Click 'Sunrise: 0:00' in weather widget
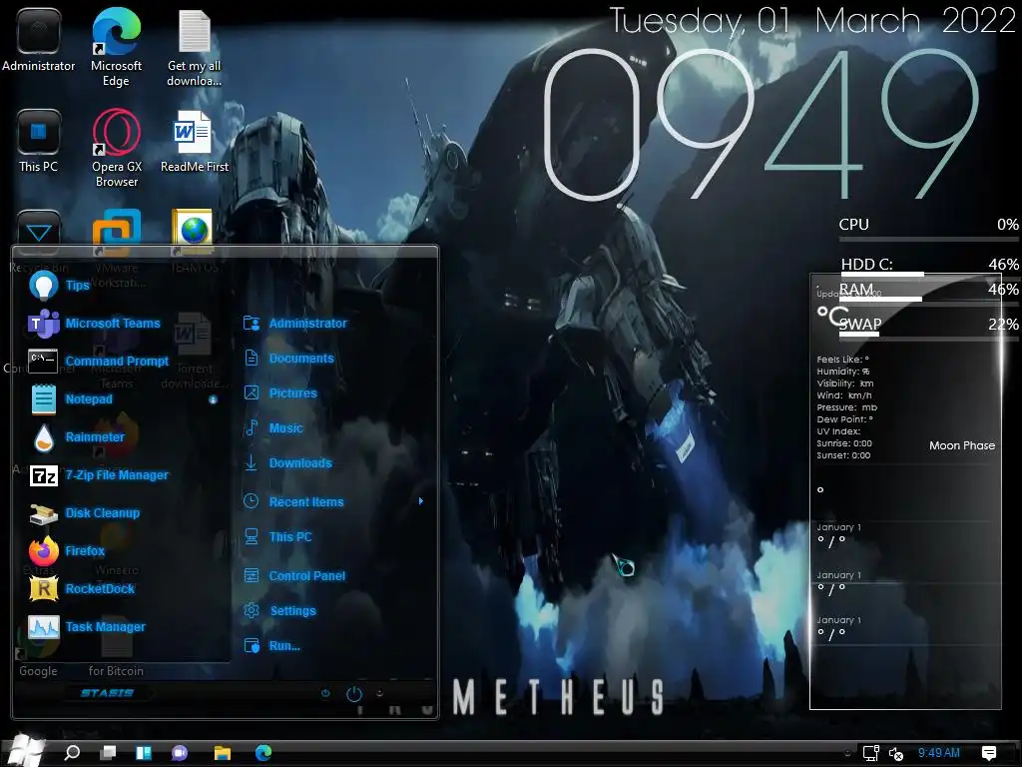 click(844, 443)
